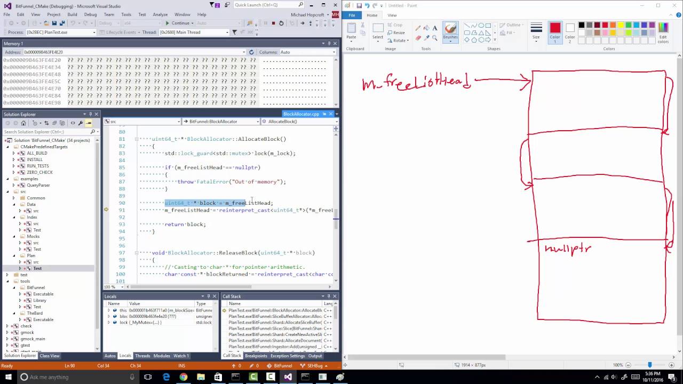Image resolution: width=683 pixels, height=384 pixels.
Task: Click refresh icon beside memory Address field
Action: click(x=251, y=52)
